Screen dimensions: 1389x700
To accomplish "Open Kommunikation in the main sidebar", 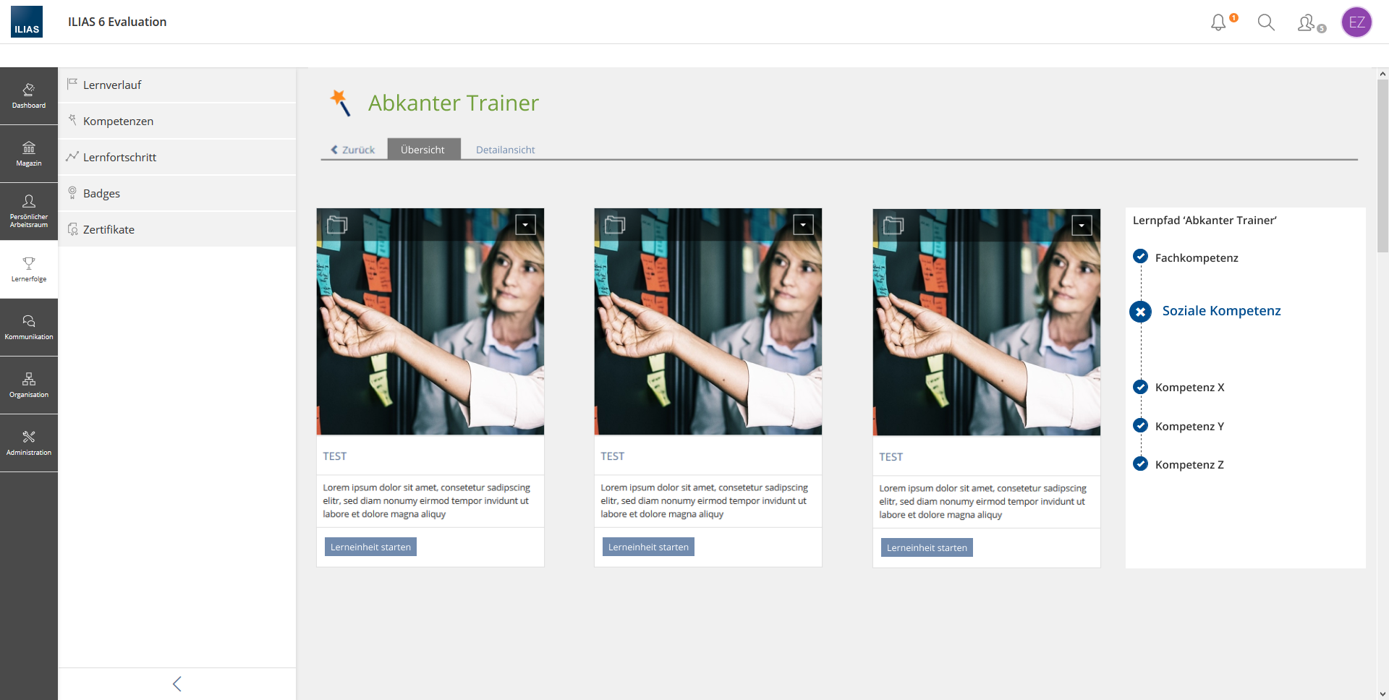I will tap(29, 328).
